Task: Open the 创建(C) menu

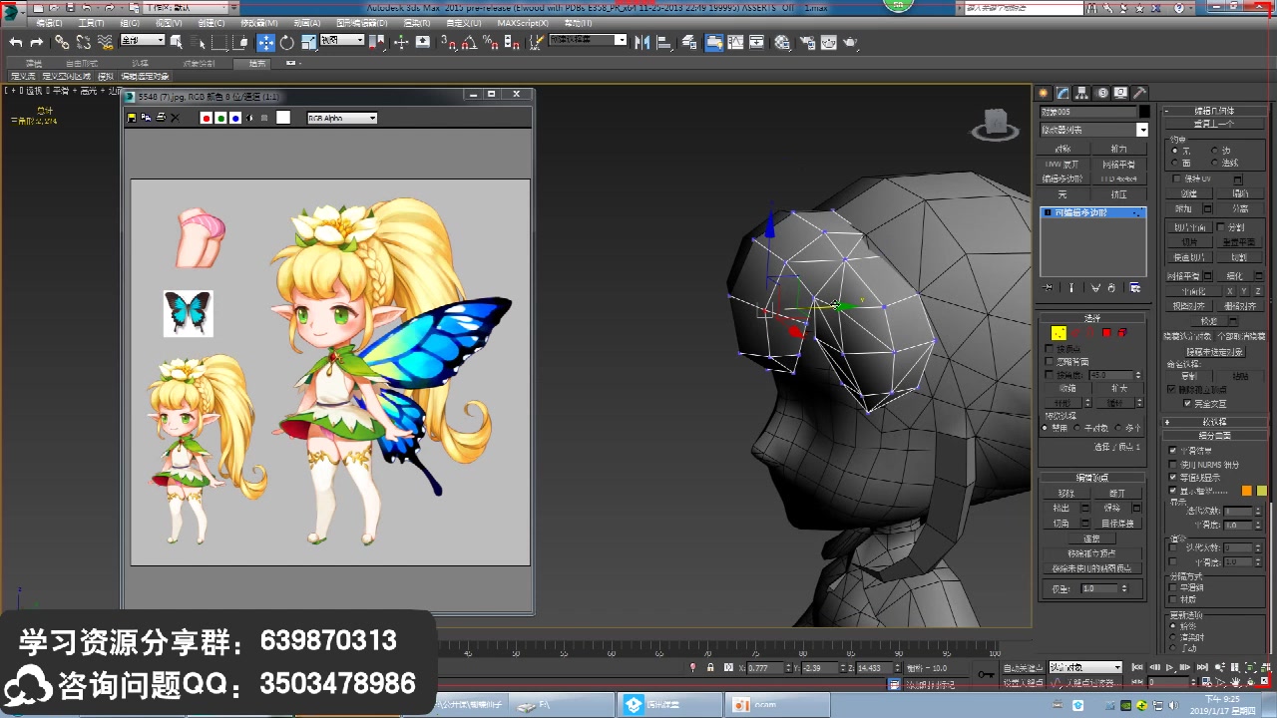Action: pos(212,23)
